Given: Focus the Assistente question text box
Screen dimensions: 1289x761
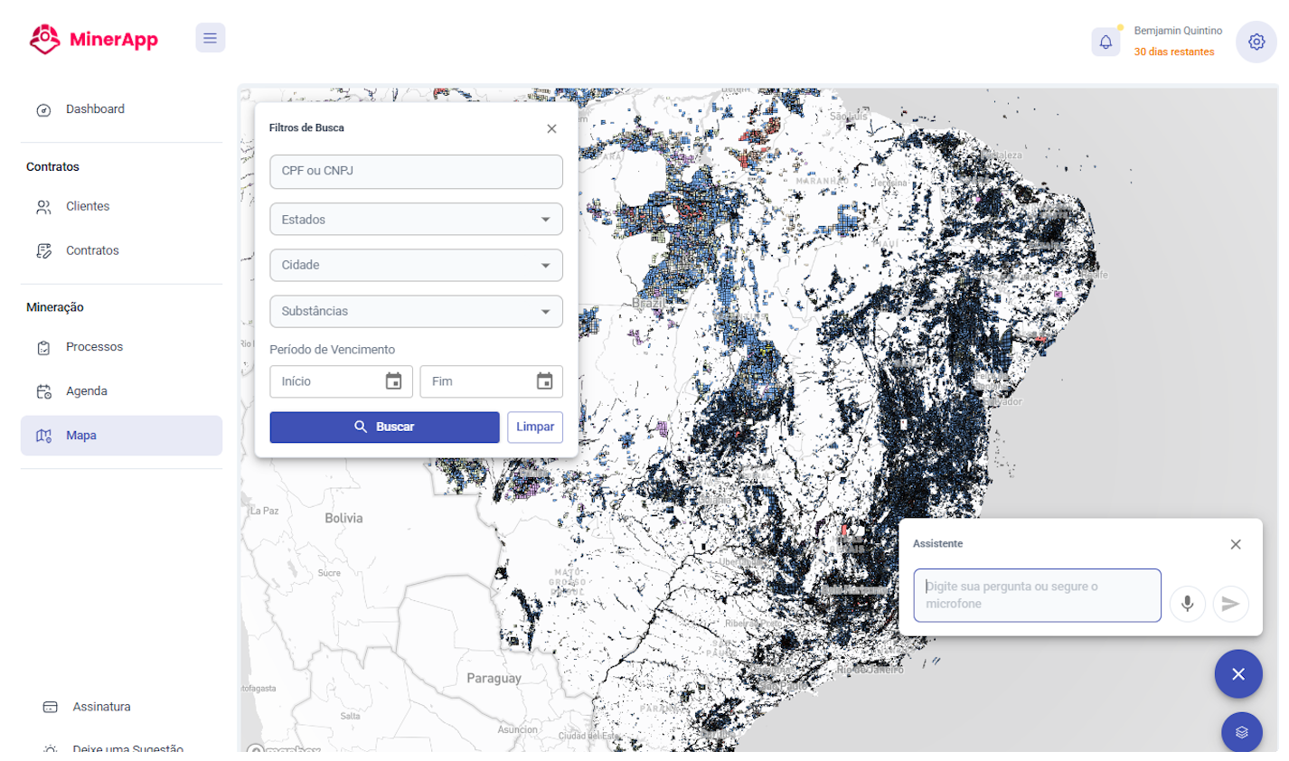Looking at the screenshot, I should tap(1037, 596).
